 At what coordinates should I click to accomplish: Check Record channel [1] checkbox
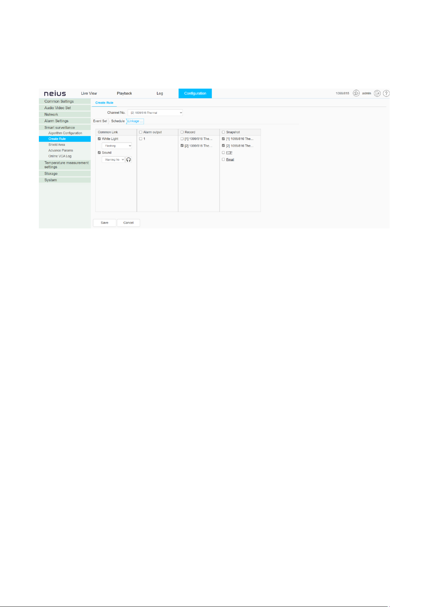pyautogui.click(x=182, y=139)
